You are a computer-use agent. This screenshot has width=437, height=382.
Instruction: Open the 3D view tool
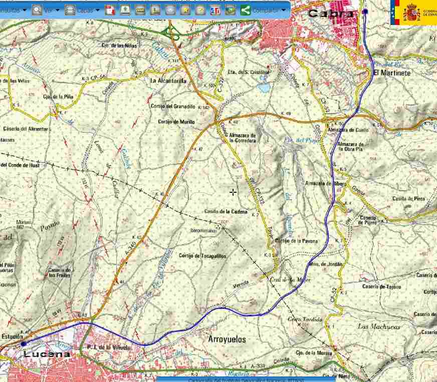pos(215,10)
